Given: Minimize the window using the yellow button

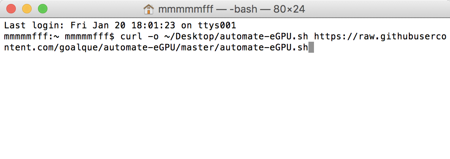Looking at the screenshot, I should [27, 8].
